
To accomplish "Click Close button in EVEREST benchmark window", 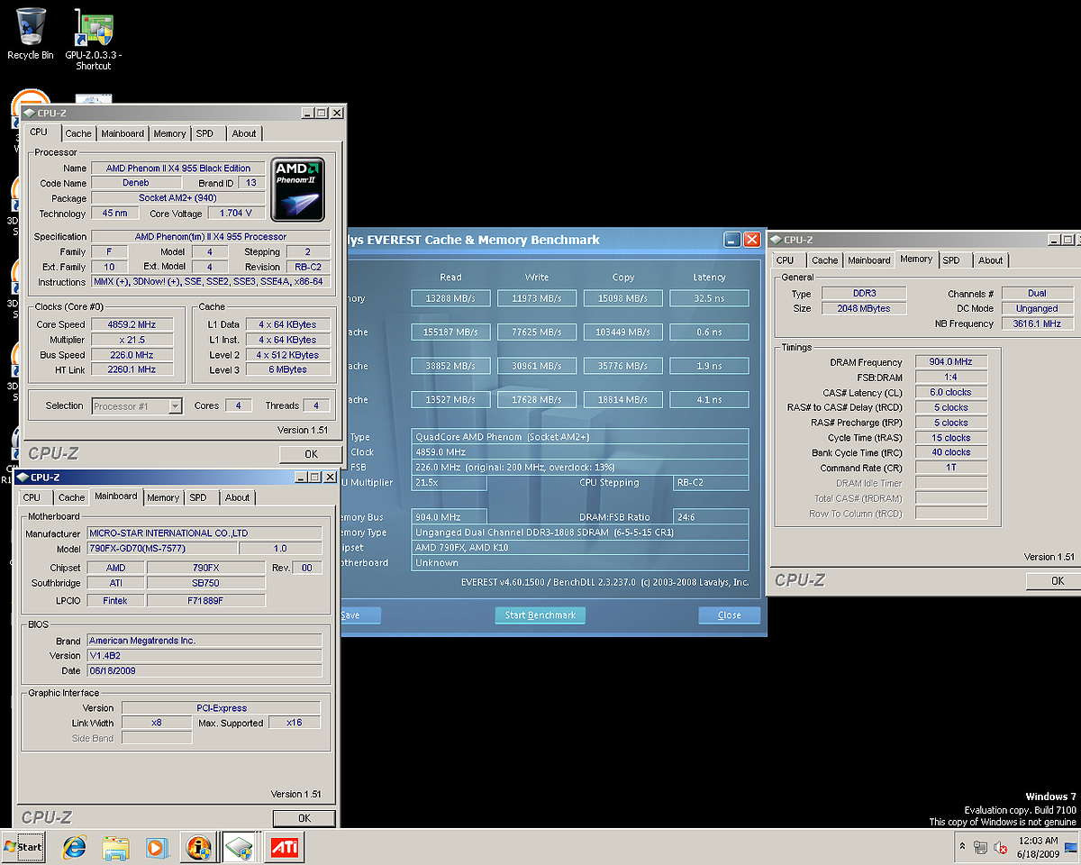I will pos(730,615).
